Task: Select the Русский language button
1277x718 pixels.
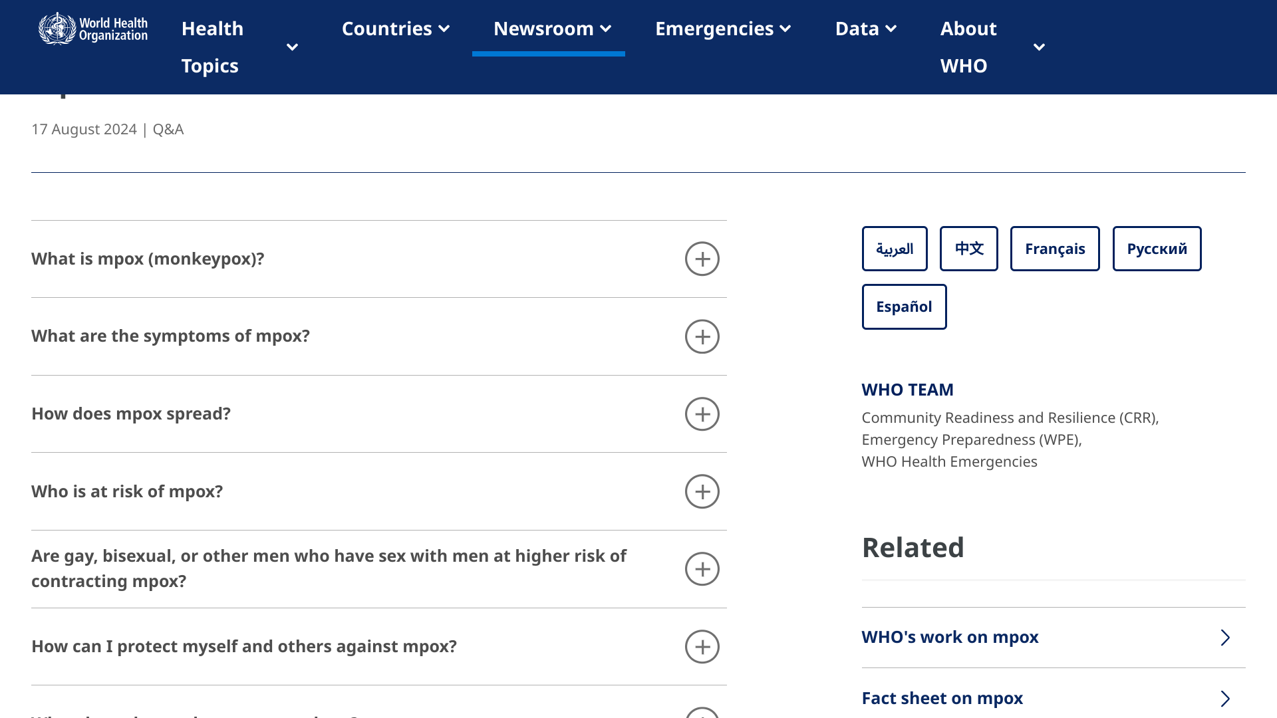Action: pyautogui.click(x=1157, y=249)
